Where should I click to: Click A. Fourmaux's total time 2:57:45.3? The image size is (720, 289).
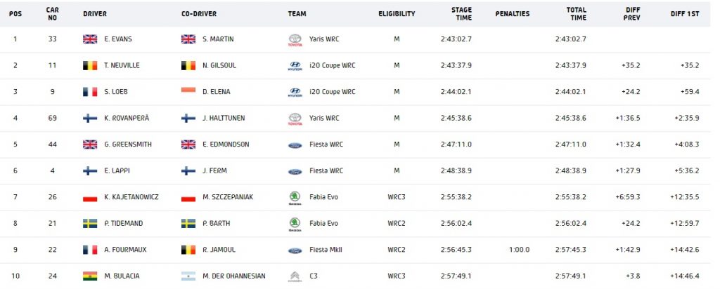570,250
